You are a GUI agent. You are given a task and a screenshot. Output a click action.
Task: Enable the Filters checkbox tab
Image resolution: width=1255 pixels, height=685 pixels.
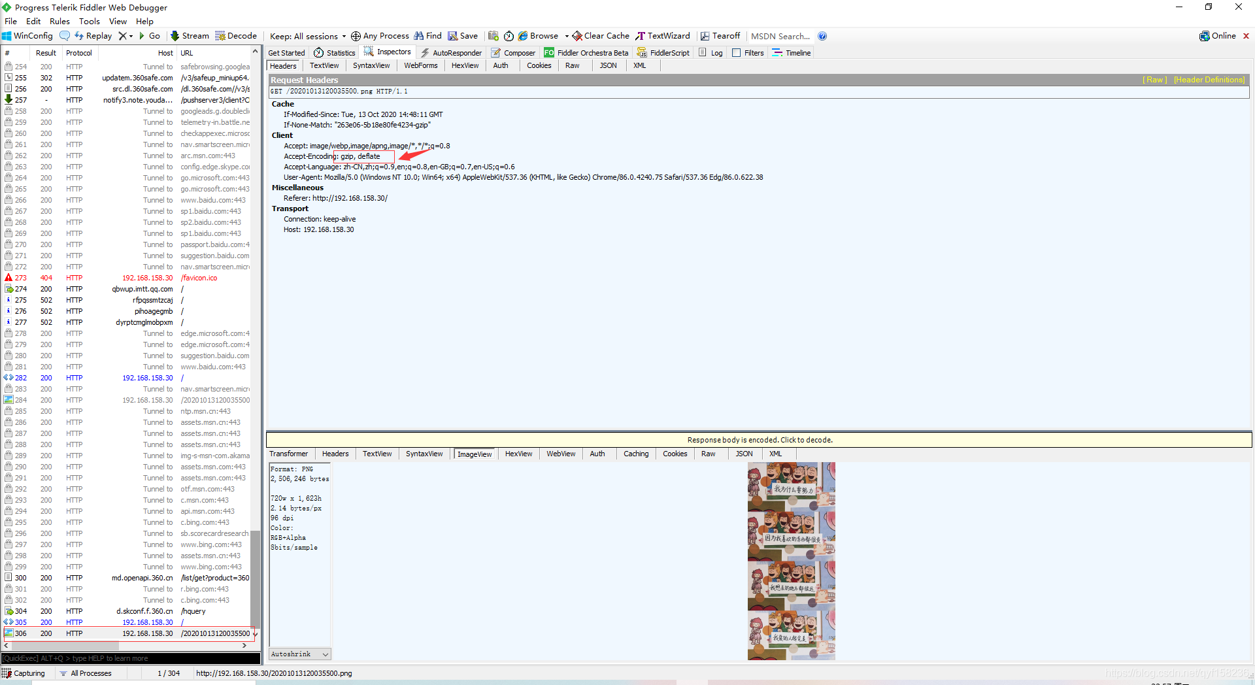point(748,53)
